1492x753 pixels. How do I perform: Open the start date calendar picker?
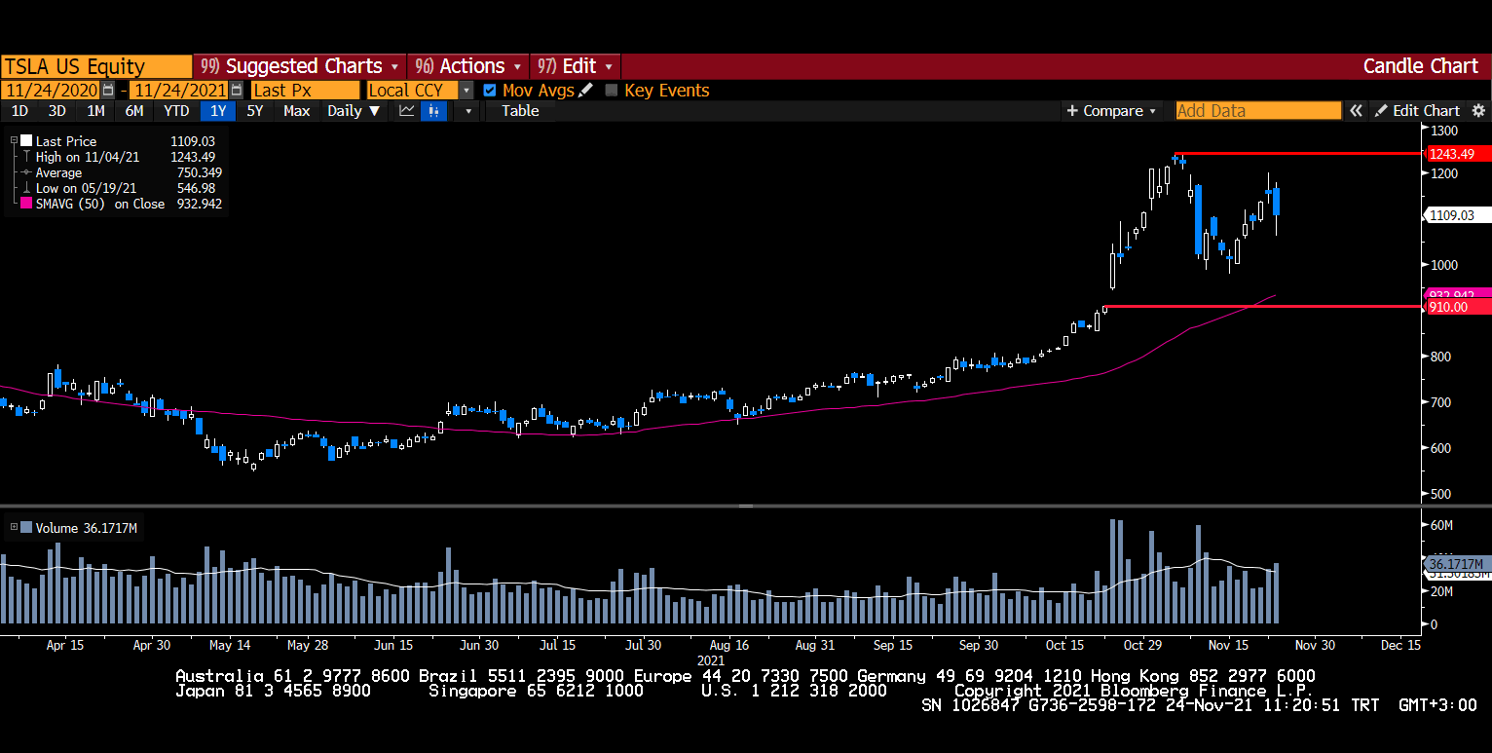tap(108, 90)
